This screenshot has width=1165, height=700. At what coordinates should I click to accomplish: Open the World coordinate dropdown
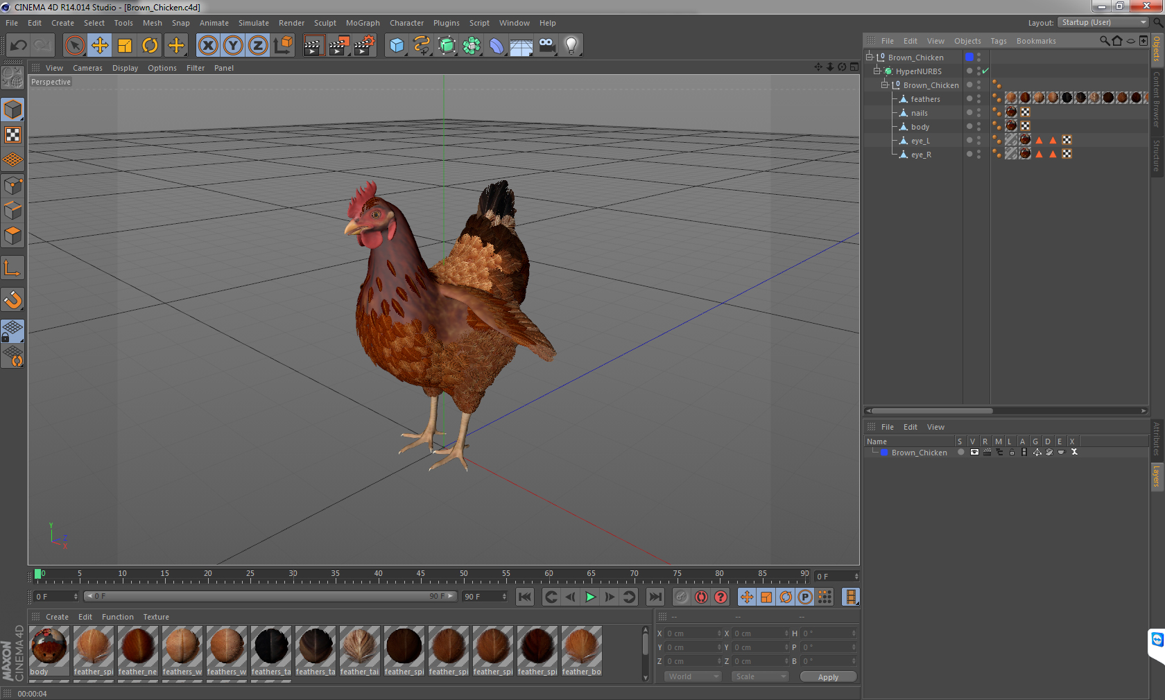tap(693, 676)
